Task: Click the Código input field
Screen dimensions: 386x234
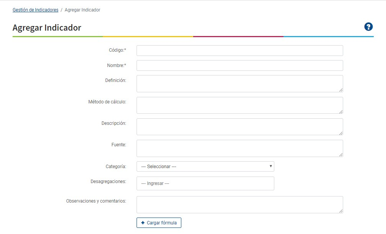Action: tap(239, 51)
